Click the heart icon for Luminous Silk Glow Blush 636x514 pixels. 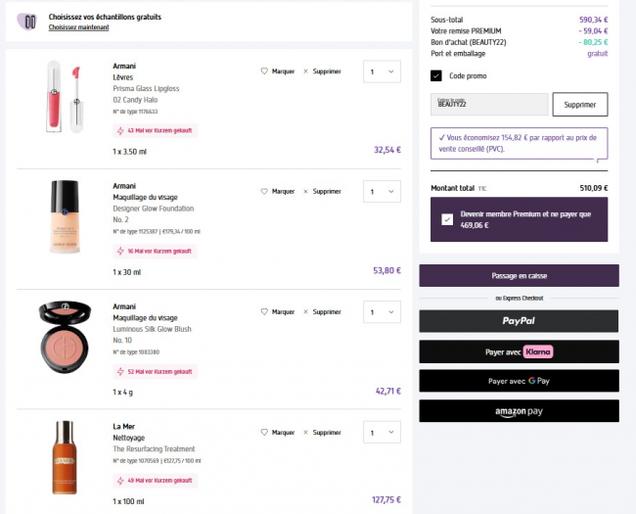point(264,311)
